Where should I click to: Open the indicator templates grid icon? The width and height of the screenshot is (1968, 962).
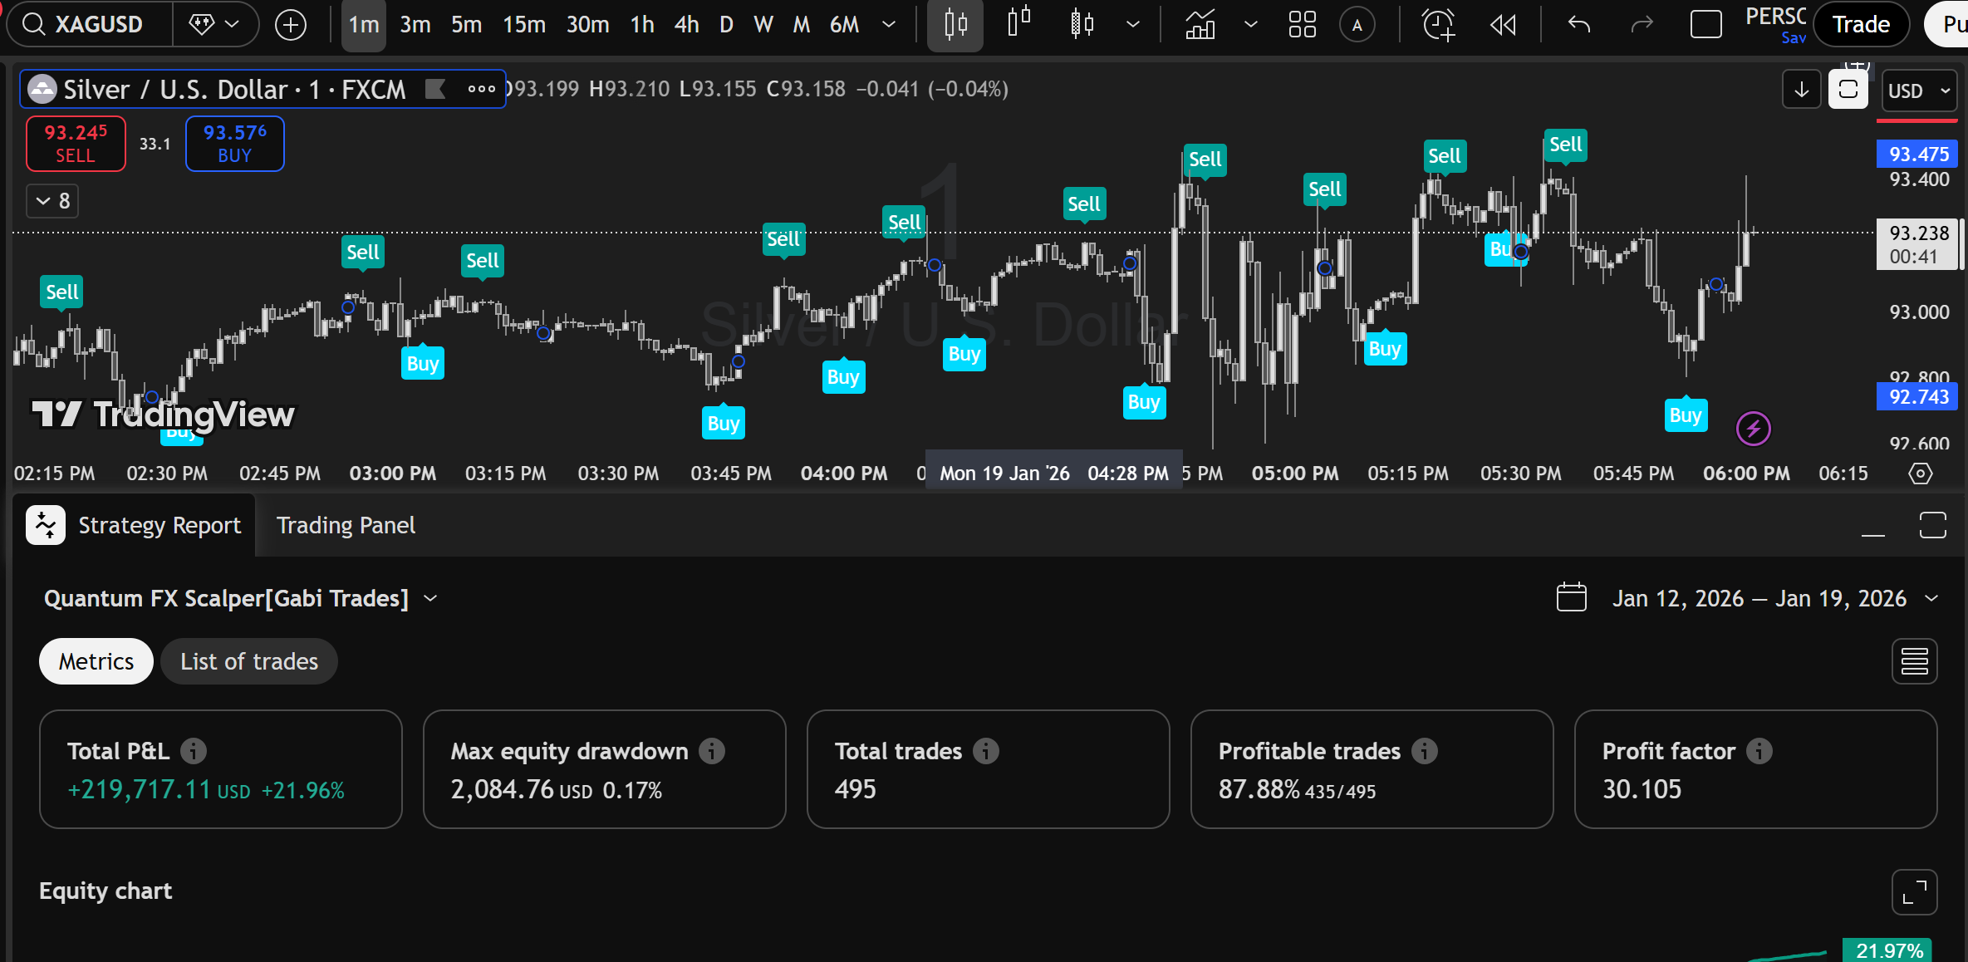[x=1302, y=25]
